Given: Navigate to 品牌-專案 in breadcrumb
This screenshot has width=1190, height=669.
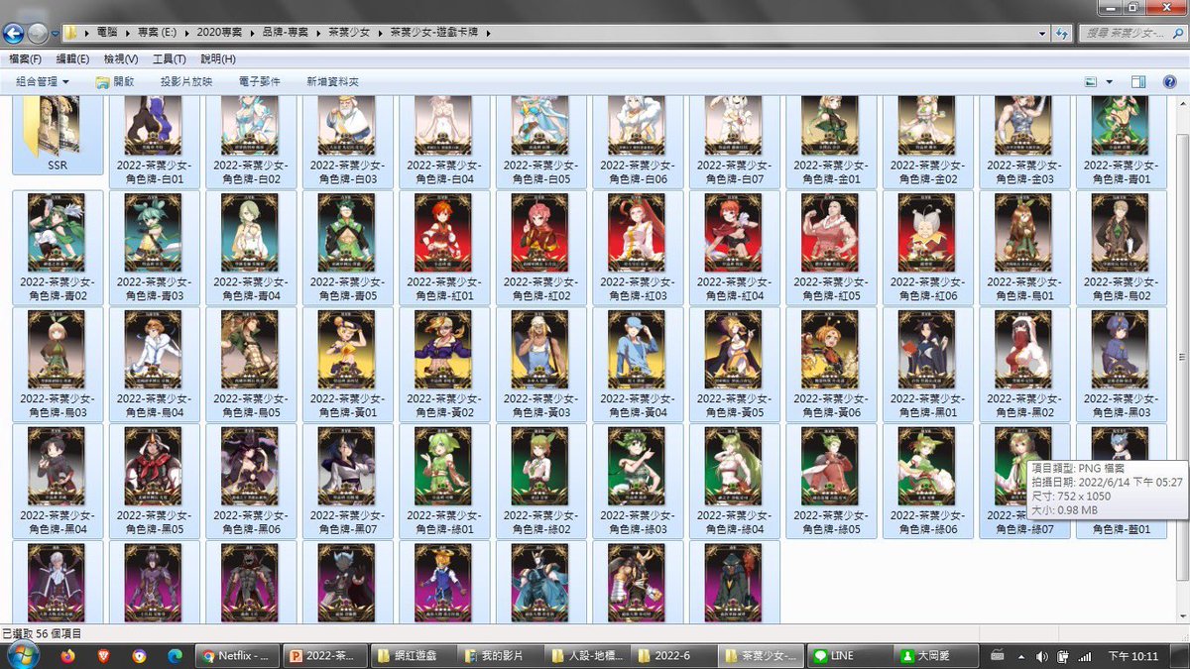Looking at the screenshot, I should (288, 33).
